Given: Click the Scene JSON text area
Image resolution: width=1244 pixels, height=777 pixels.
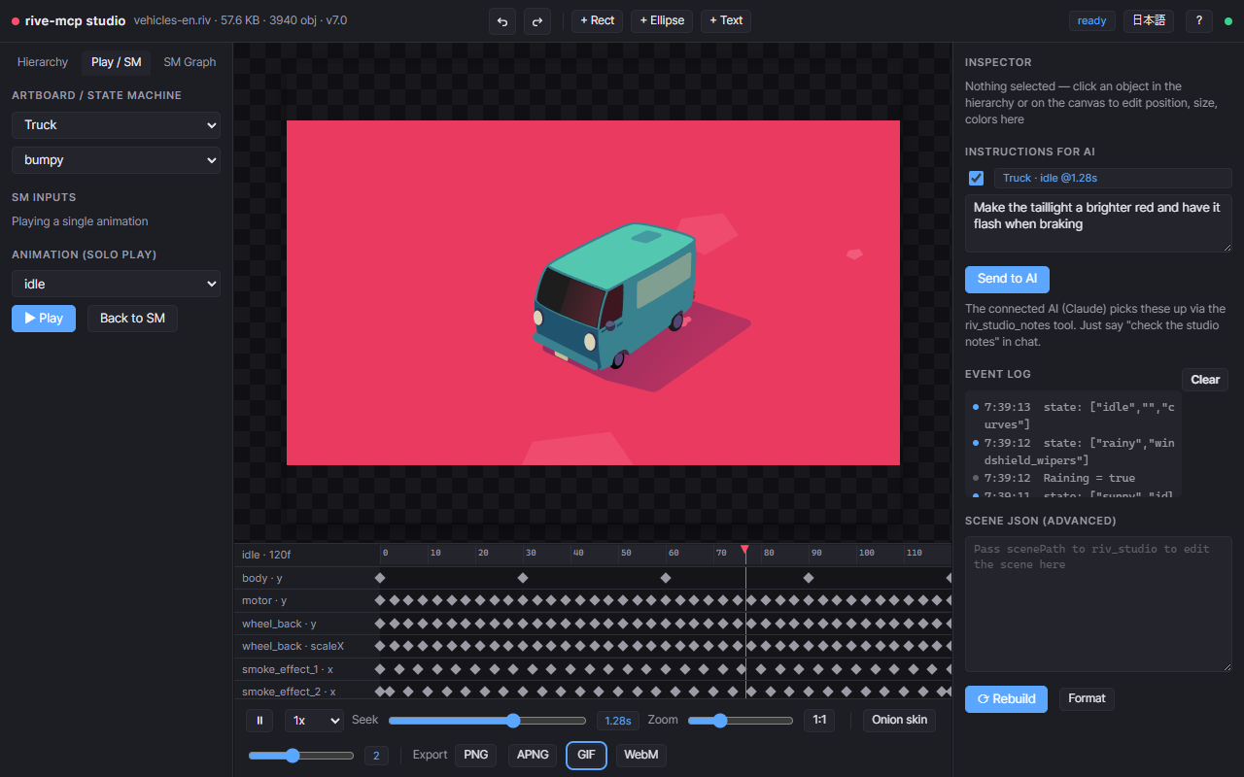Looking at the screenshot, I should (1098, 604).
